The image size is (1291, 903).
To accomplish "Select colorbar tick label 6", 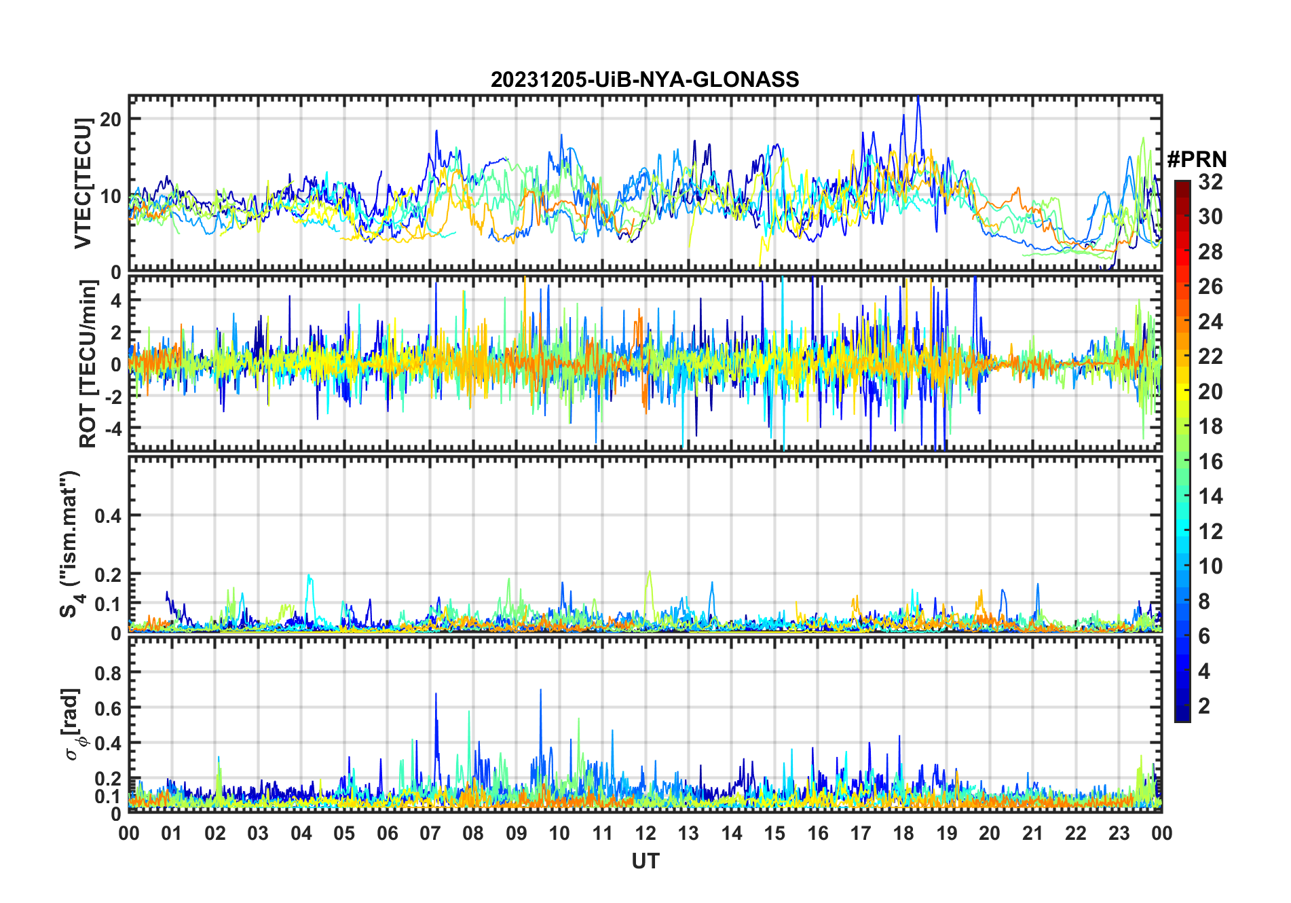I will pos(1204,636).
